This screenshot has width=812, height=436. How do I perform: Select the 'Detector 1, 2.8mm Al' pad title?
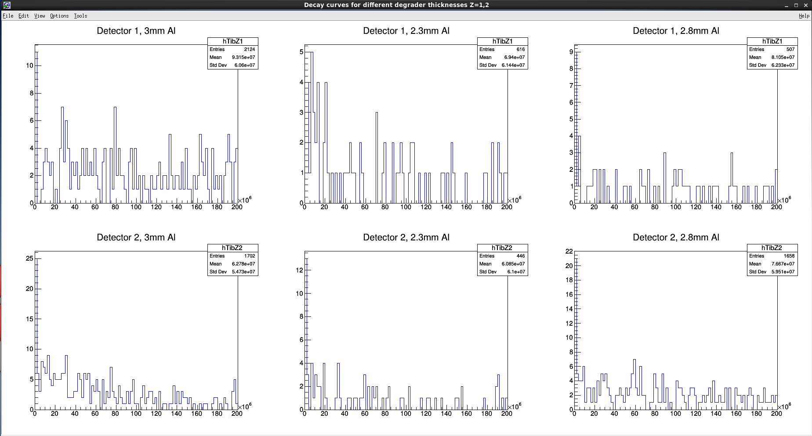point(676,31)
